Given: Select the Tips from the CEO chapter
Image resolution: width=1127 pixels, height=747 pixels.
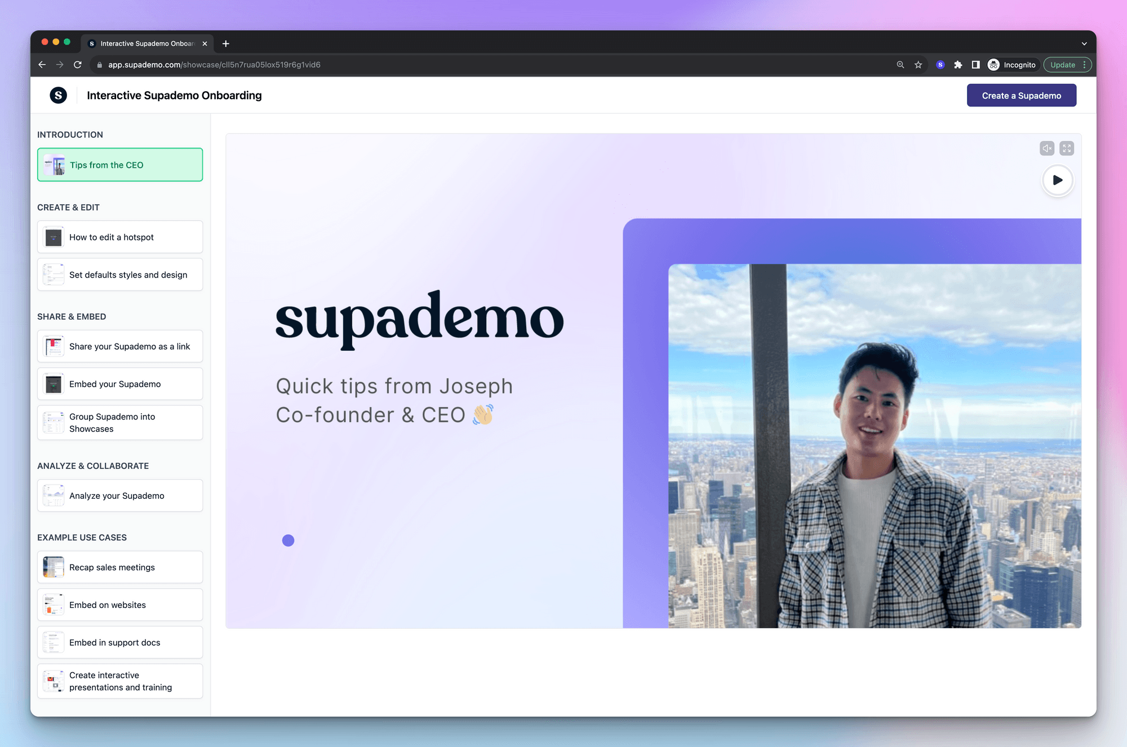Looking at the screenshot, I should pyautogui.click(x=119, y=164).
